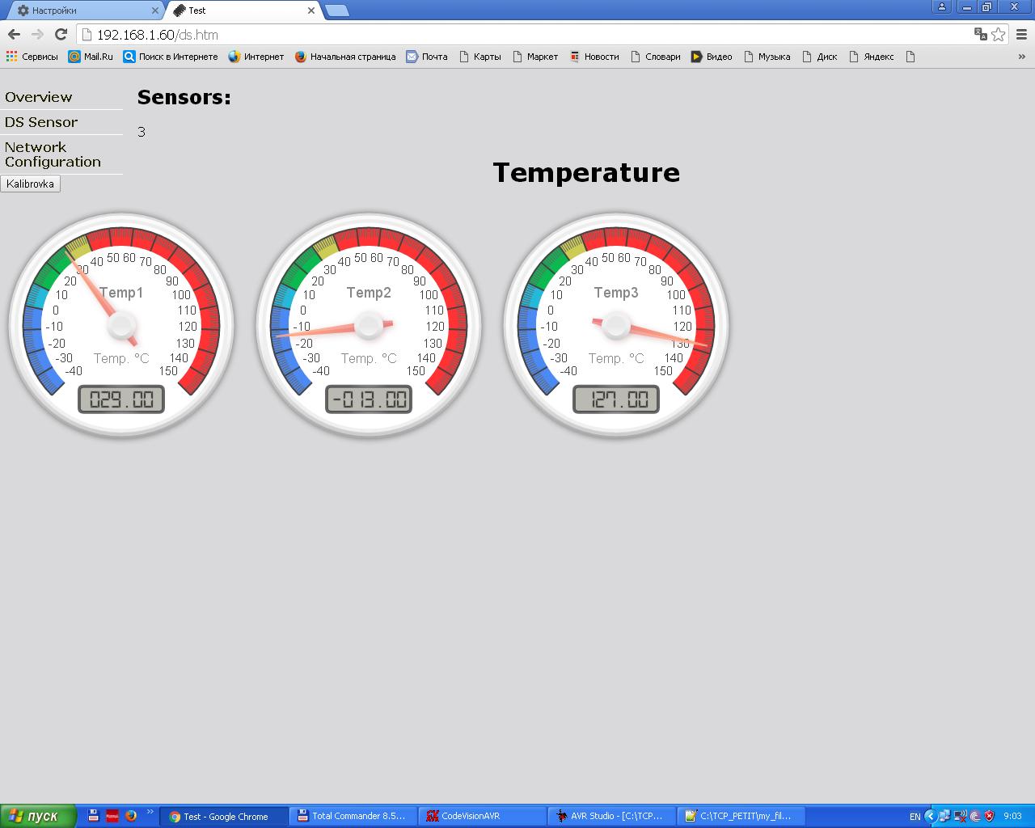The width and height of the screenshot is (1035, 828).
Task: Open the Chrome menu button
Action: point(1021,34)
